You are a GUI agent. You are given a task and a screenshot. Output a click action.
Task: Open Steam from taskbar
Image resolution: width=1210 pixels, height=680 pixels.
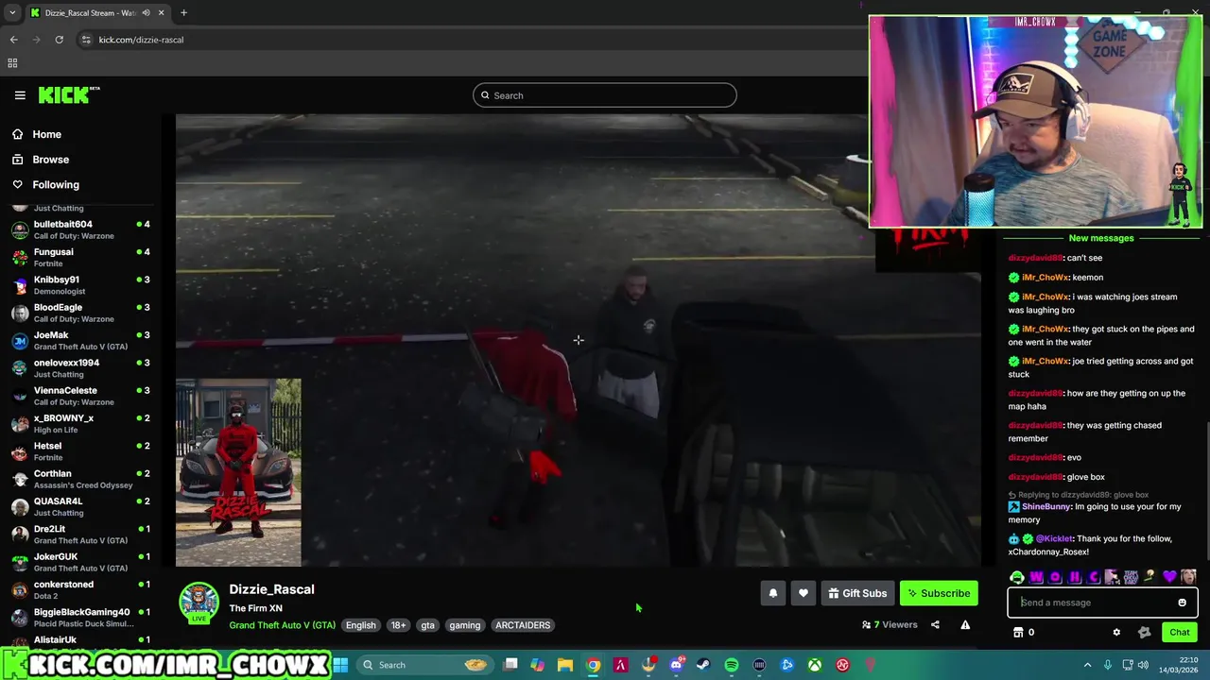coord(703,665)
